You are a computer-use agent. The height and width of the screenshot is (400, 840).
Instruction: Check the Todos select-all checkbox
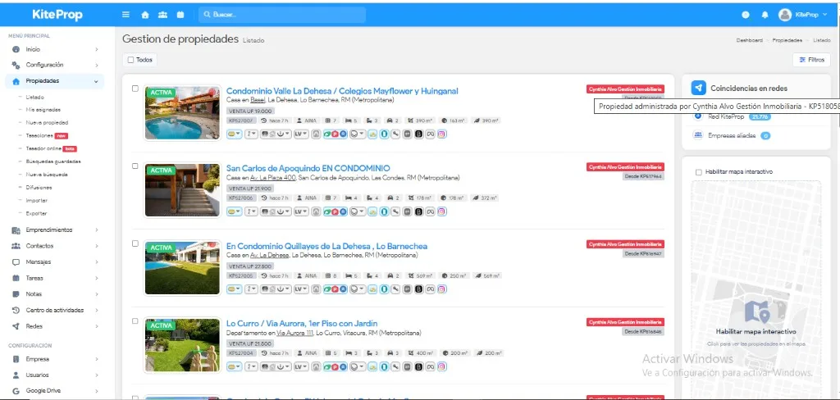click(x=130, y=60)
